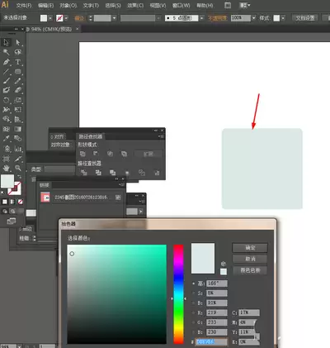The width and height of the screenshot is (330, 348).
Task: Open the 效果(C) menu
Action: [x=135, y=6]
